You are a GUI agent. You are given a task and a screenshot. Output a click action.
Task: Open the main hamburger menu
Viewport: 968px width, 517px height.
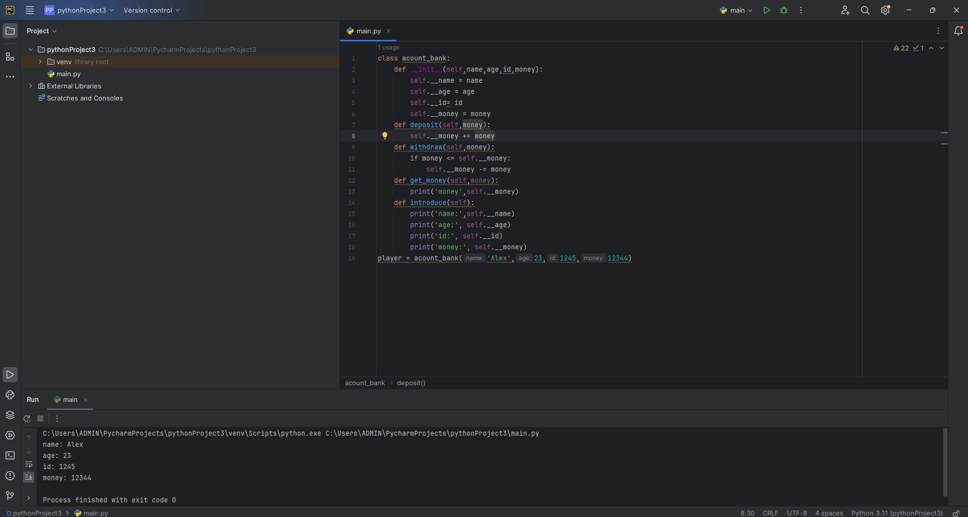30,10
